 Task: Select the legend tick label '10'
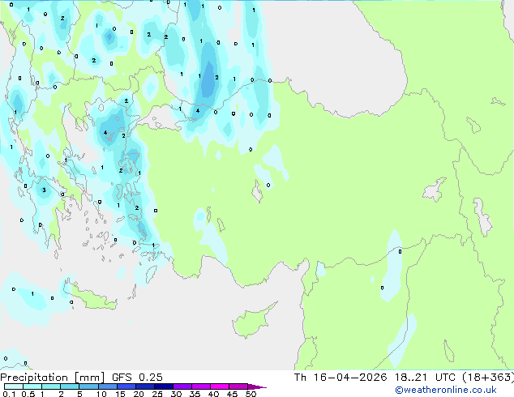pos(101,394)
